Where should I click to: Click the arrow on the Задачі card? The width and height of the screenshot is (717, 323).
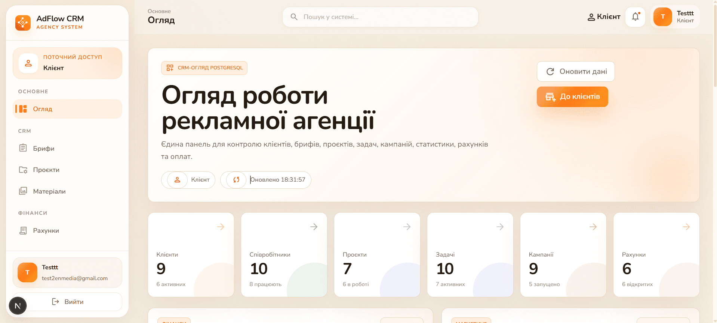tap(500, 227)
